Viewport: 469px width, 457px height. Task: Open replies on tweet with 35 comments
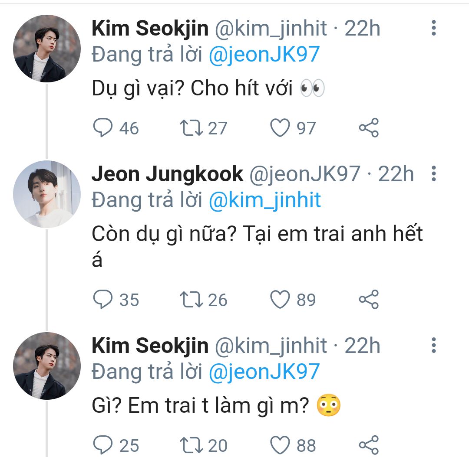click(103, 300)
